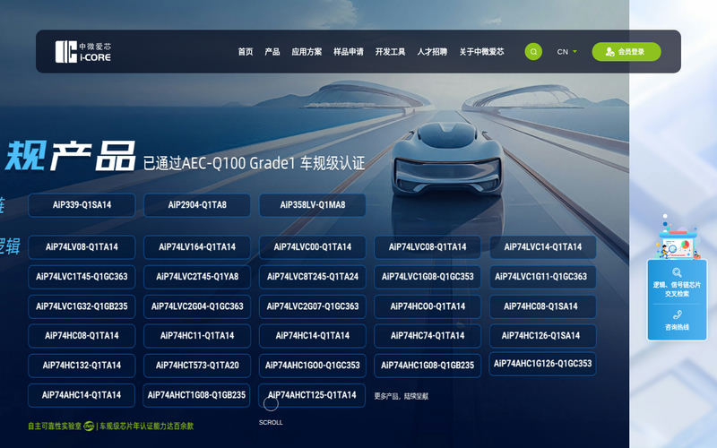Open product AiP339-Q1SA14

(82, 205)
